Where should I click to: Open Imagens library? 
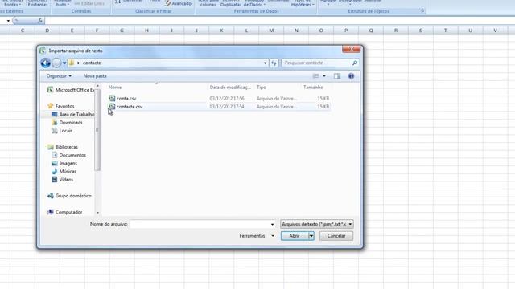(x=64, y=163)
